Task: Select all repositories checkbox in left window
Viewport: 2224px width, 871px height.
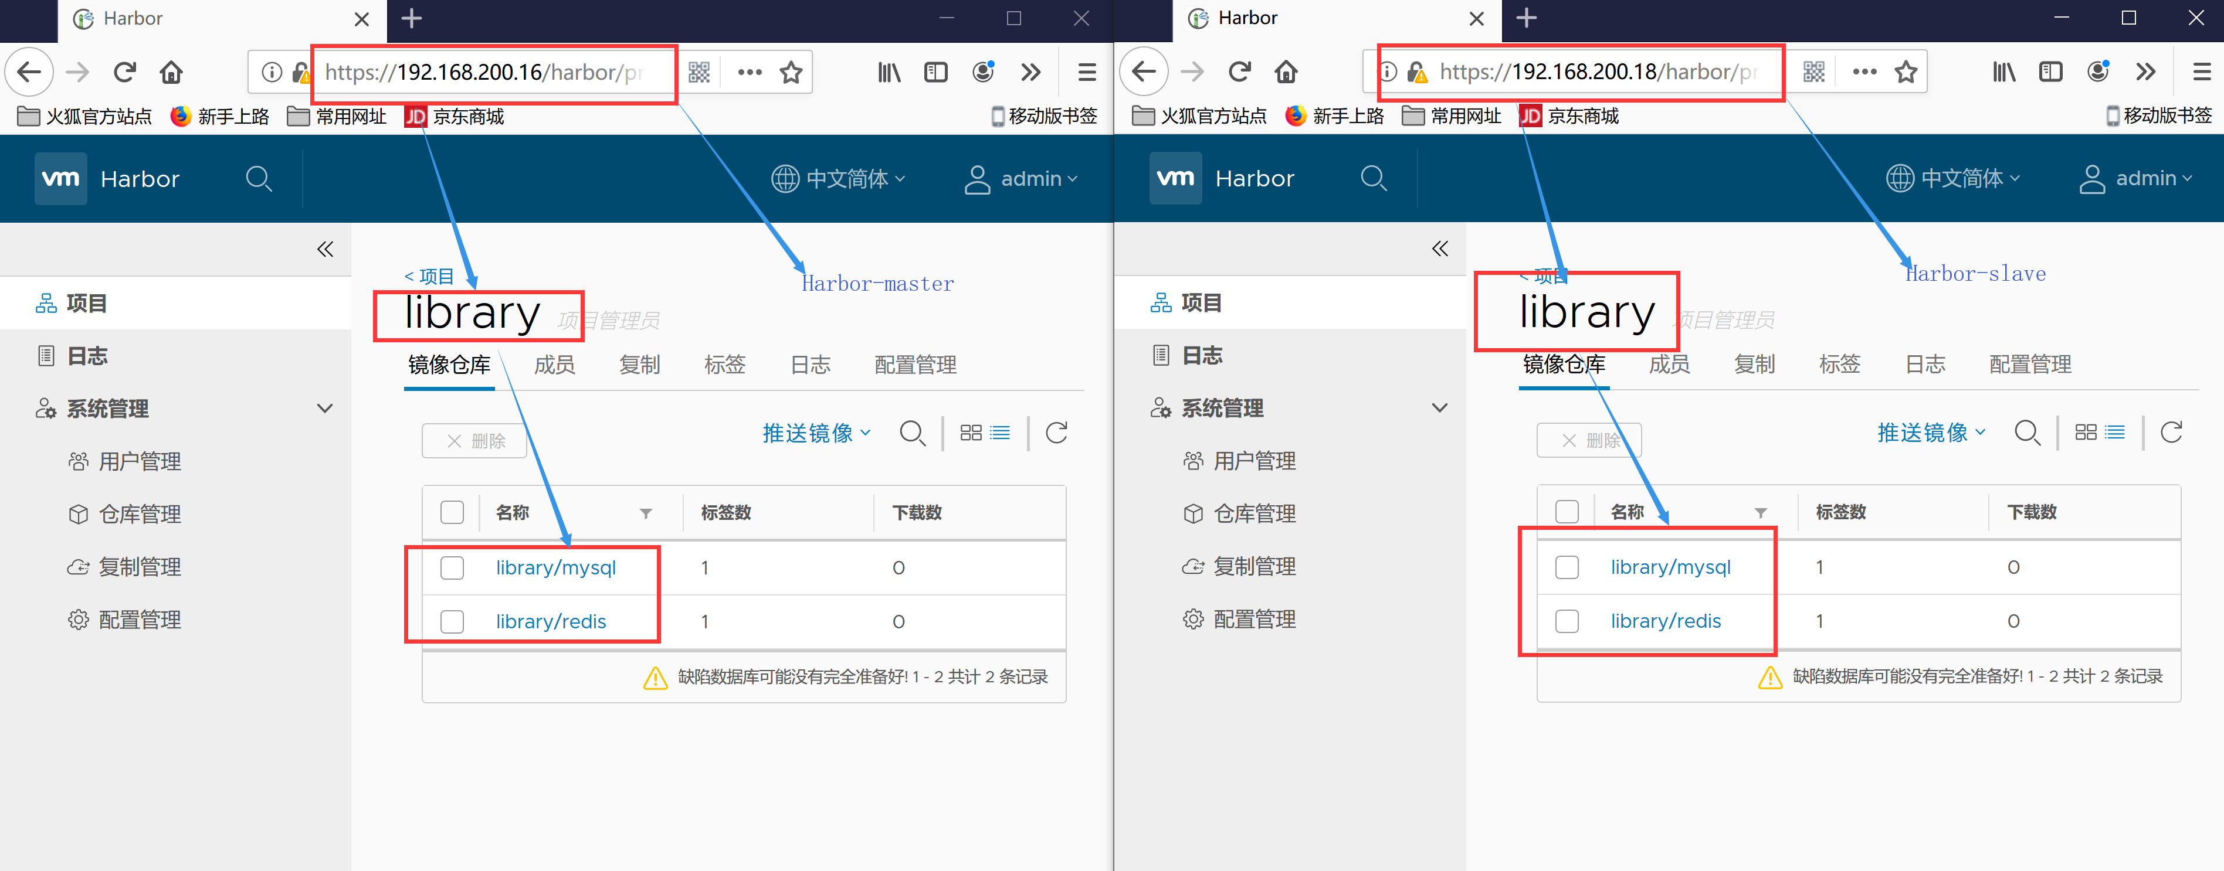Action: [452, 513]
